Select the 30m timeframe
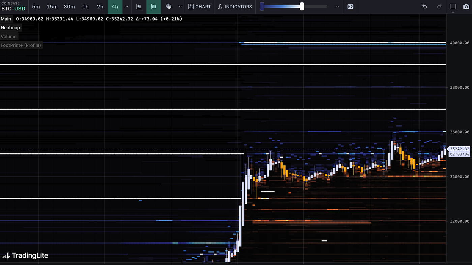The height and width of the screenshot is (265, 472). point(69,7)
